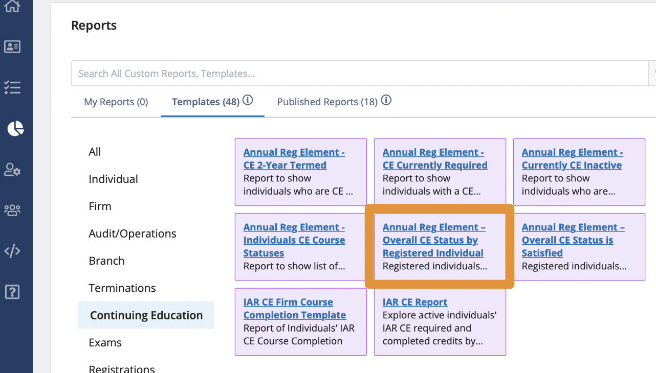Viewport: 656px width, 373px height.
Task: Click 'Report to show list of...' description
Action: pos(294,266)
